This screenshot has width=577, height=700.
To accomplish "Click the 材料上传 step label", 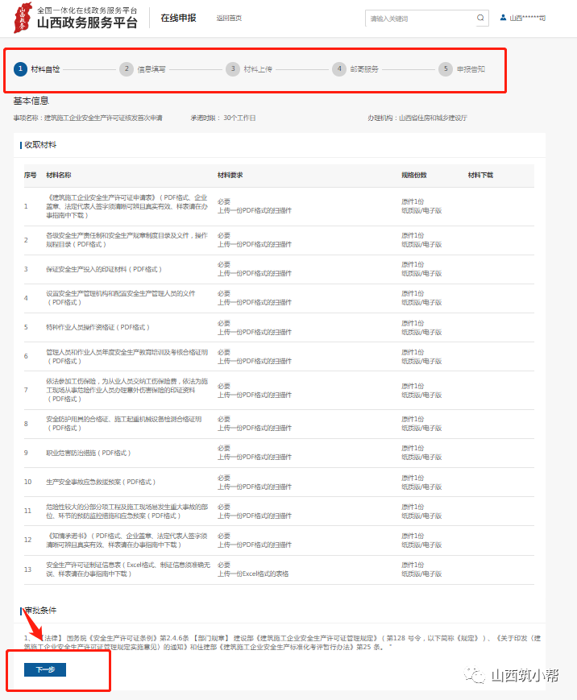I will tap(258, 69).
